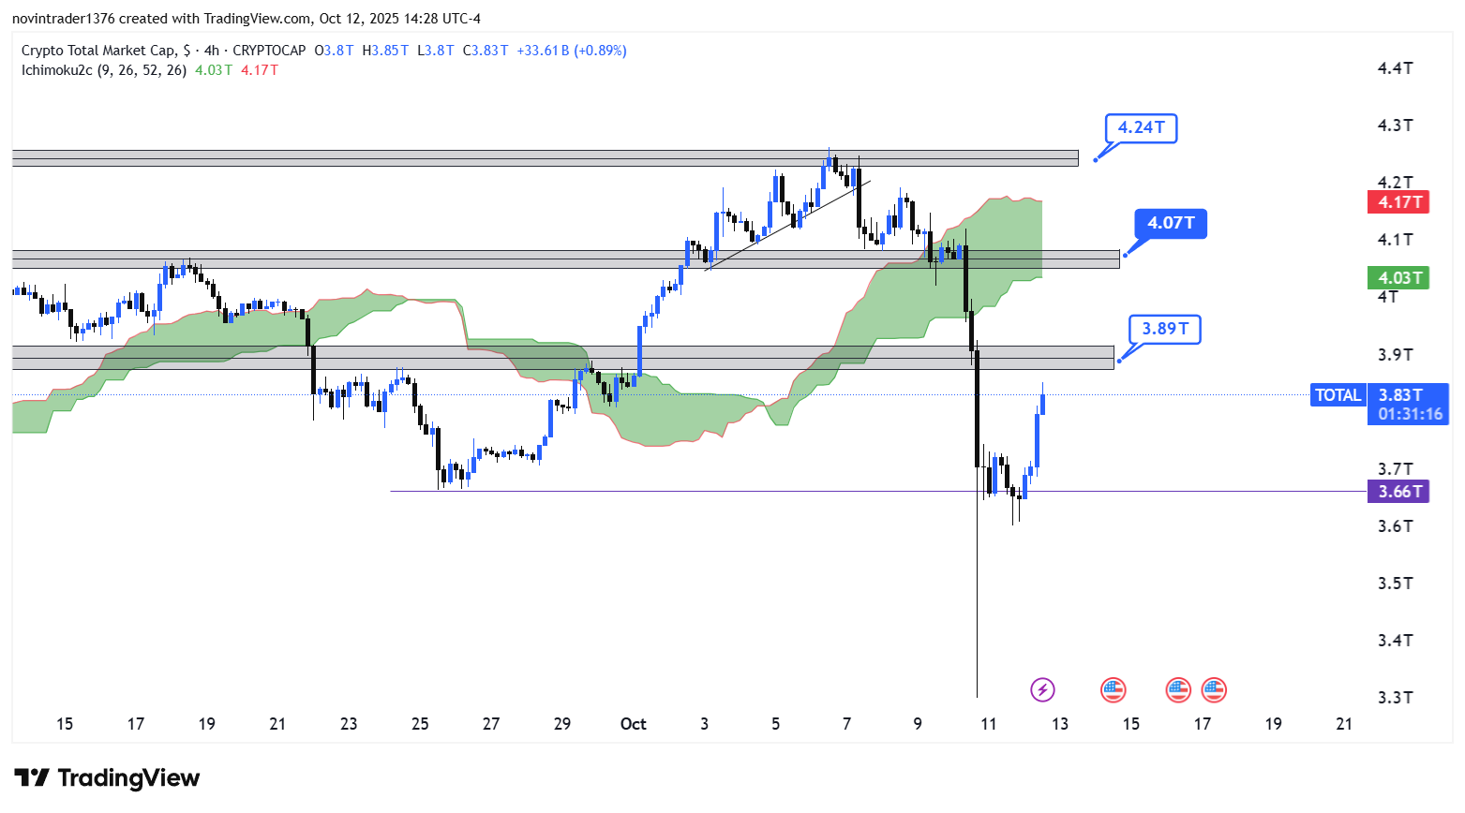Click the Oct label on time axis
Viewport: 1465px width, 813px height.
634,724
